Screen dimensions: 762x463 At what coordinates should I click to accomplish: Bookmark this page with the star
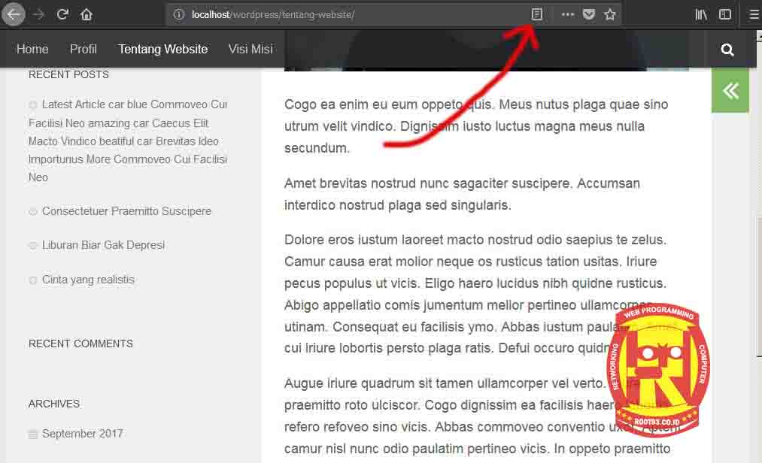(609, 14)
